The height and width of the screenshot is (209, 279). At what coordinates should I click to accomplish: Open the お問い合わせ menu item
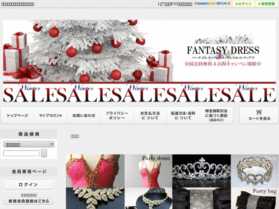(x=84, y=115)
